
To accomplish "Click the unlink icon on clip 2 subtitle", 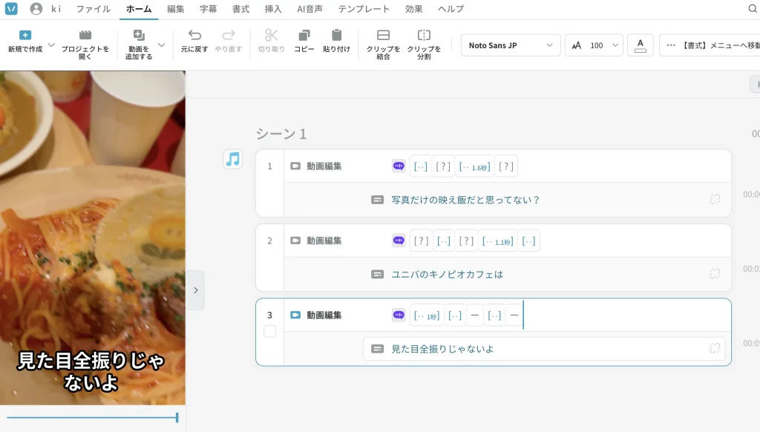I will (x=715, y=274).
